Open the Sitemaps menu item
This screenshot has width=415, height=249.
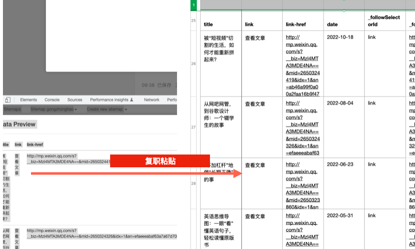click(12, 109)
